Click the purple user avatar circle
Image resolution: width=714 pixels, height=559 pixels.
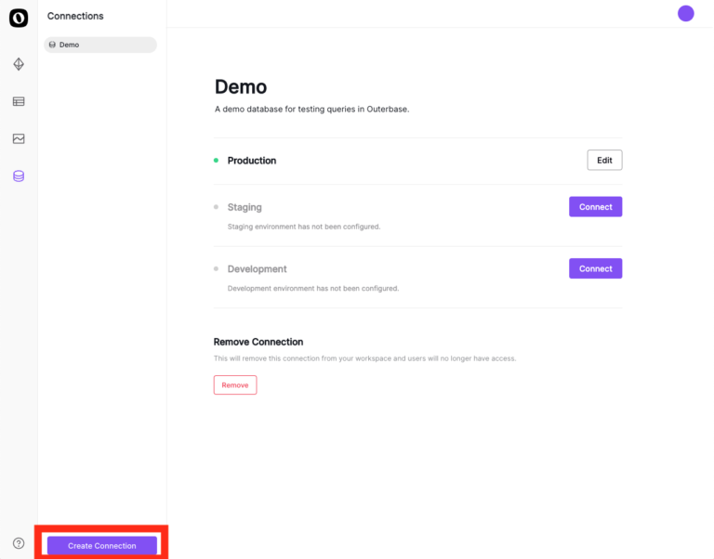(685, 13)
